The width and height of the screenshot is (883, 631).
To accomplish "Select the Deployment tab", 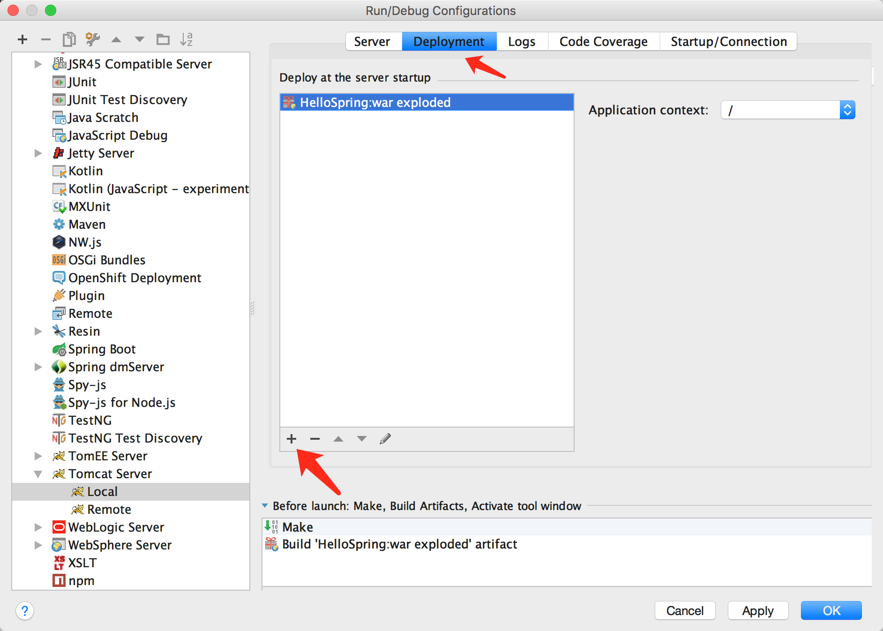I will (449, 42).
